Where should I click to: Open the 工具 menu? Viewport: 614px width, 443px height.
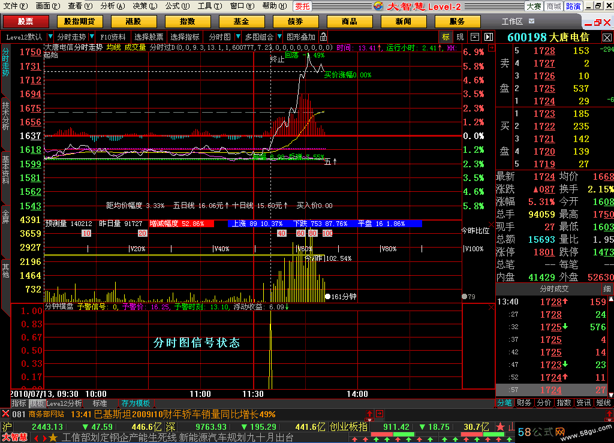pos(209,6)
